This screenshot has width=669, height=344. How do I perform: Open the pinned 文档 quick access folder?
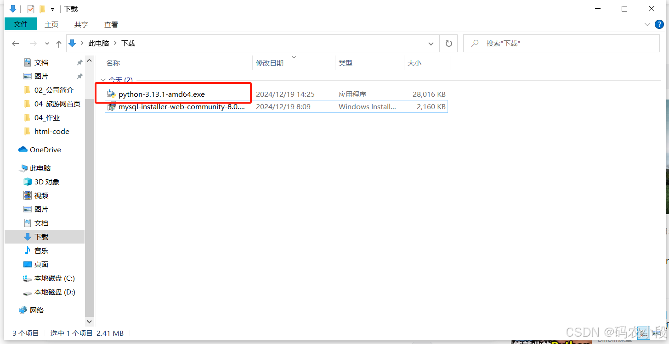pos(41,63)
